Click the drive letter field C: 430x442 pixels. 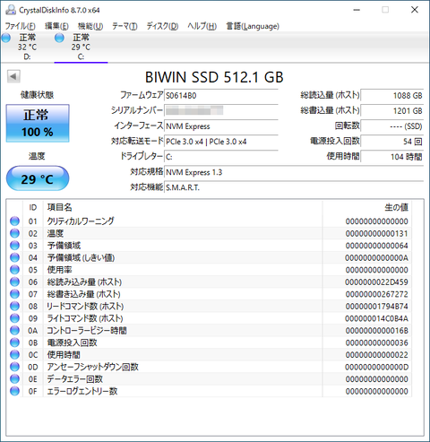point(221,157)
